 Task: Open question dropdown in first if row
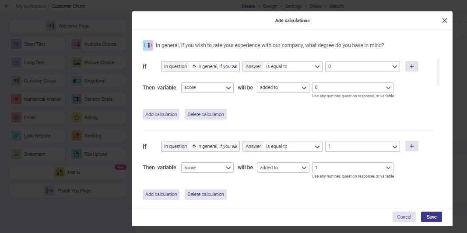click(200, 66)
